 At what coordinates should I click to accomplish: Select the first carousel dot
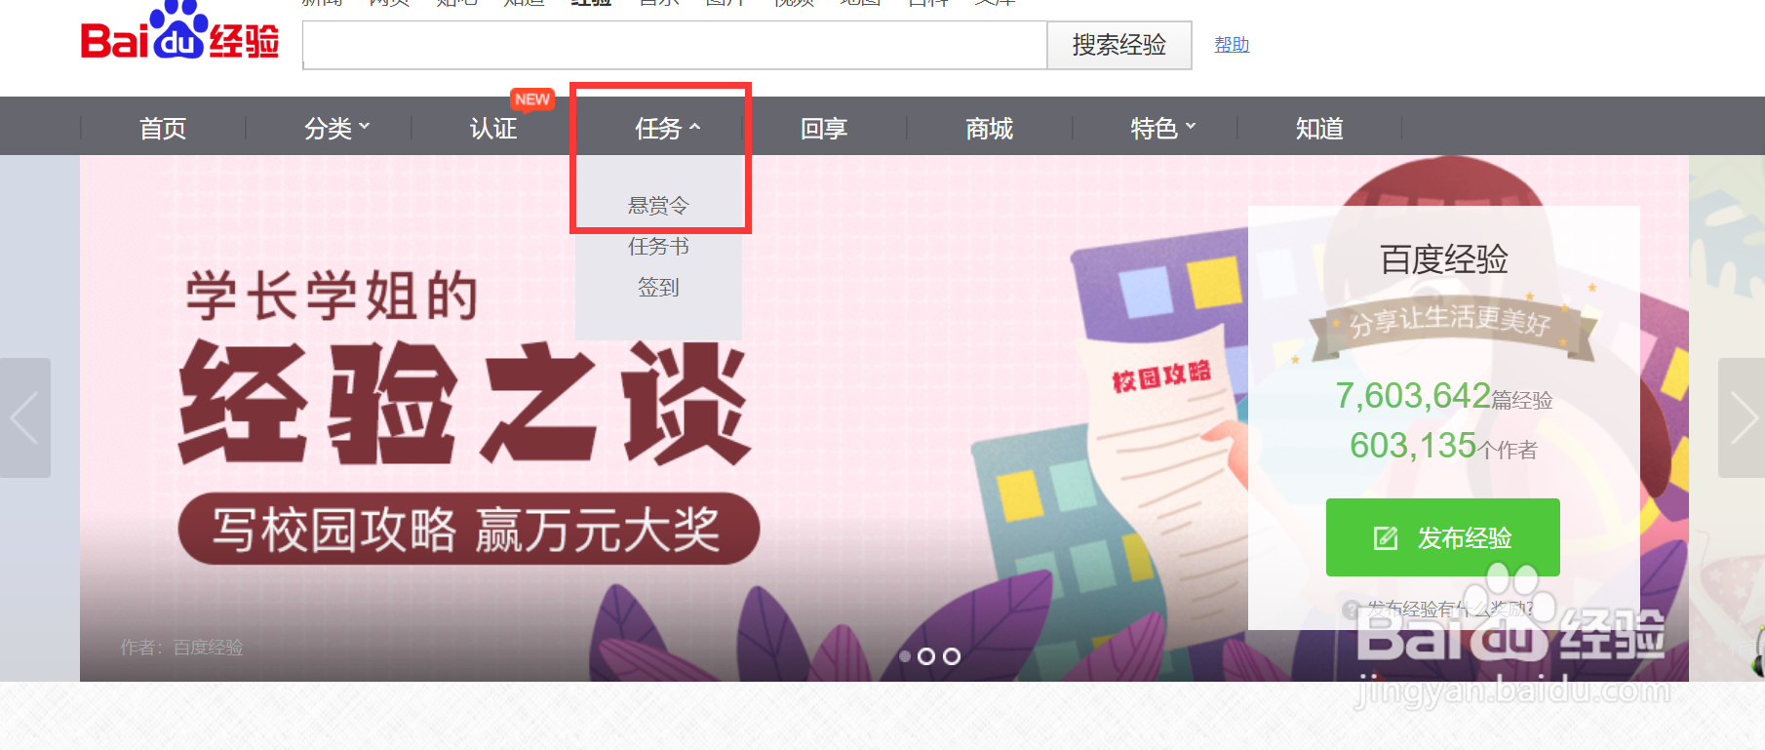pyautogui.click(x=905, y=656)
